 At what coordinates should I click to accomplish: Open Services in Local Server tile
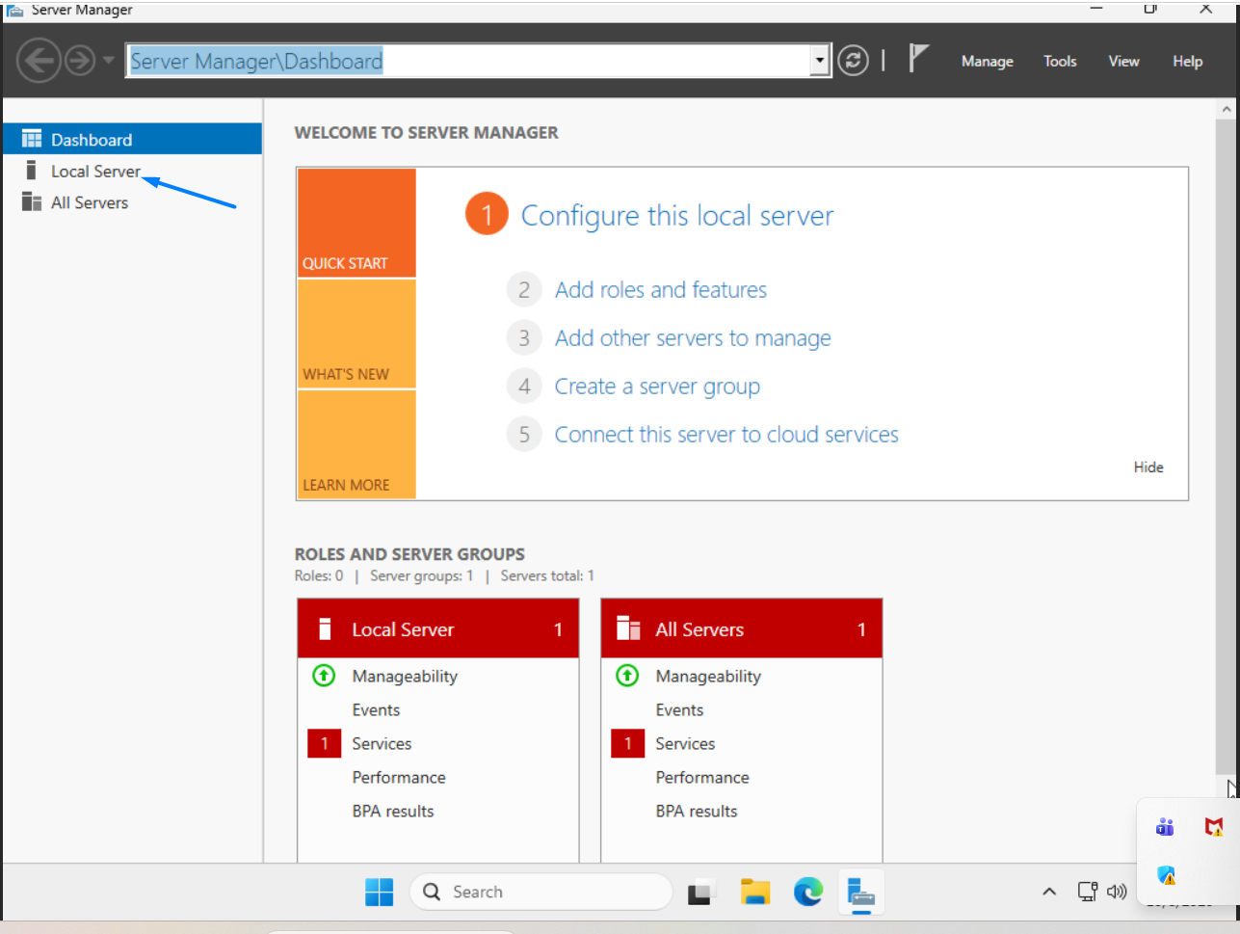tap(382, 743)
